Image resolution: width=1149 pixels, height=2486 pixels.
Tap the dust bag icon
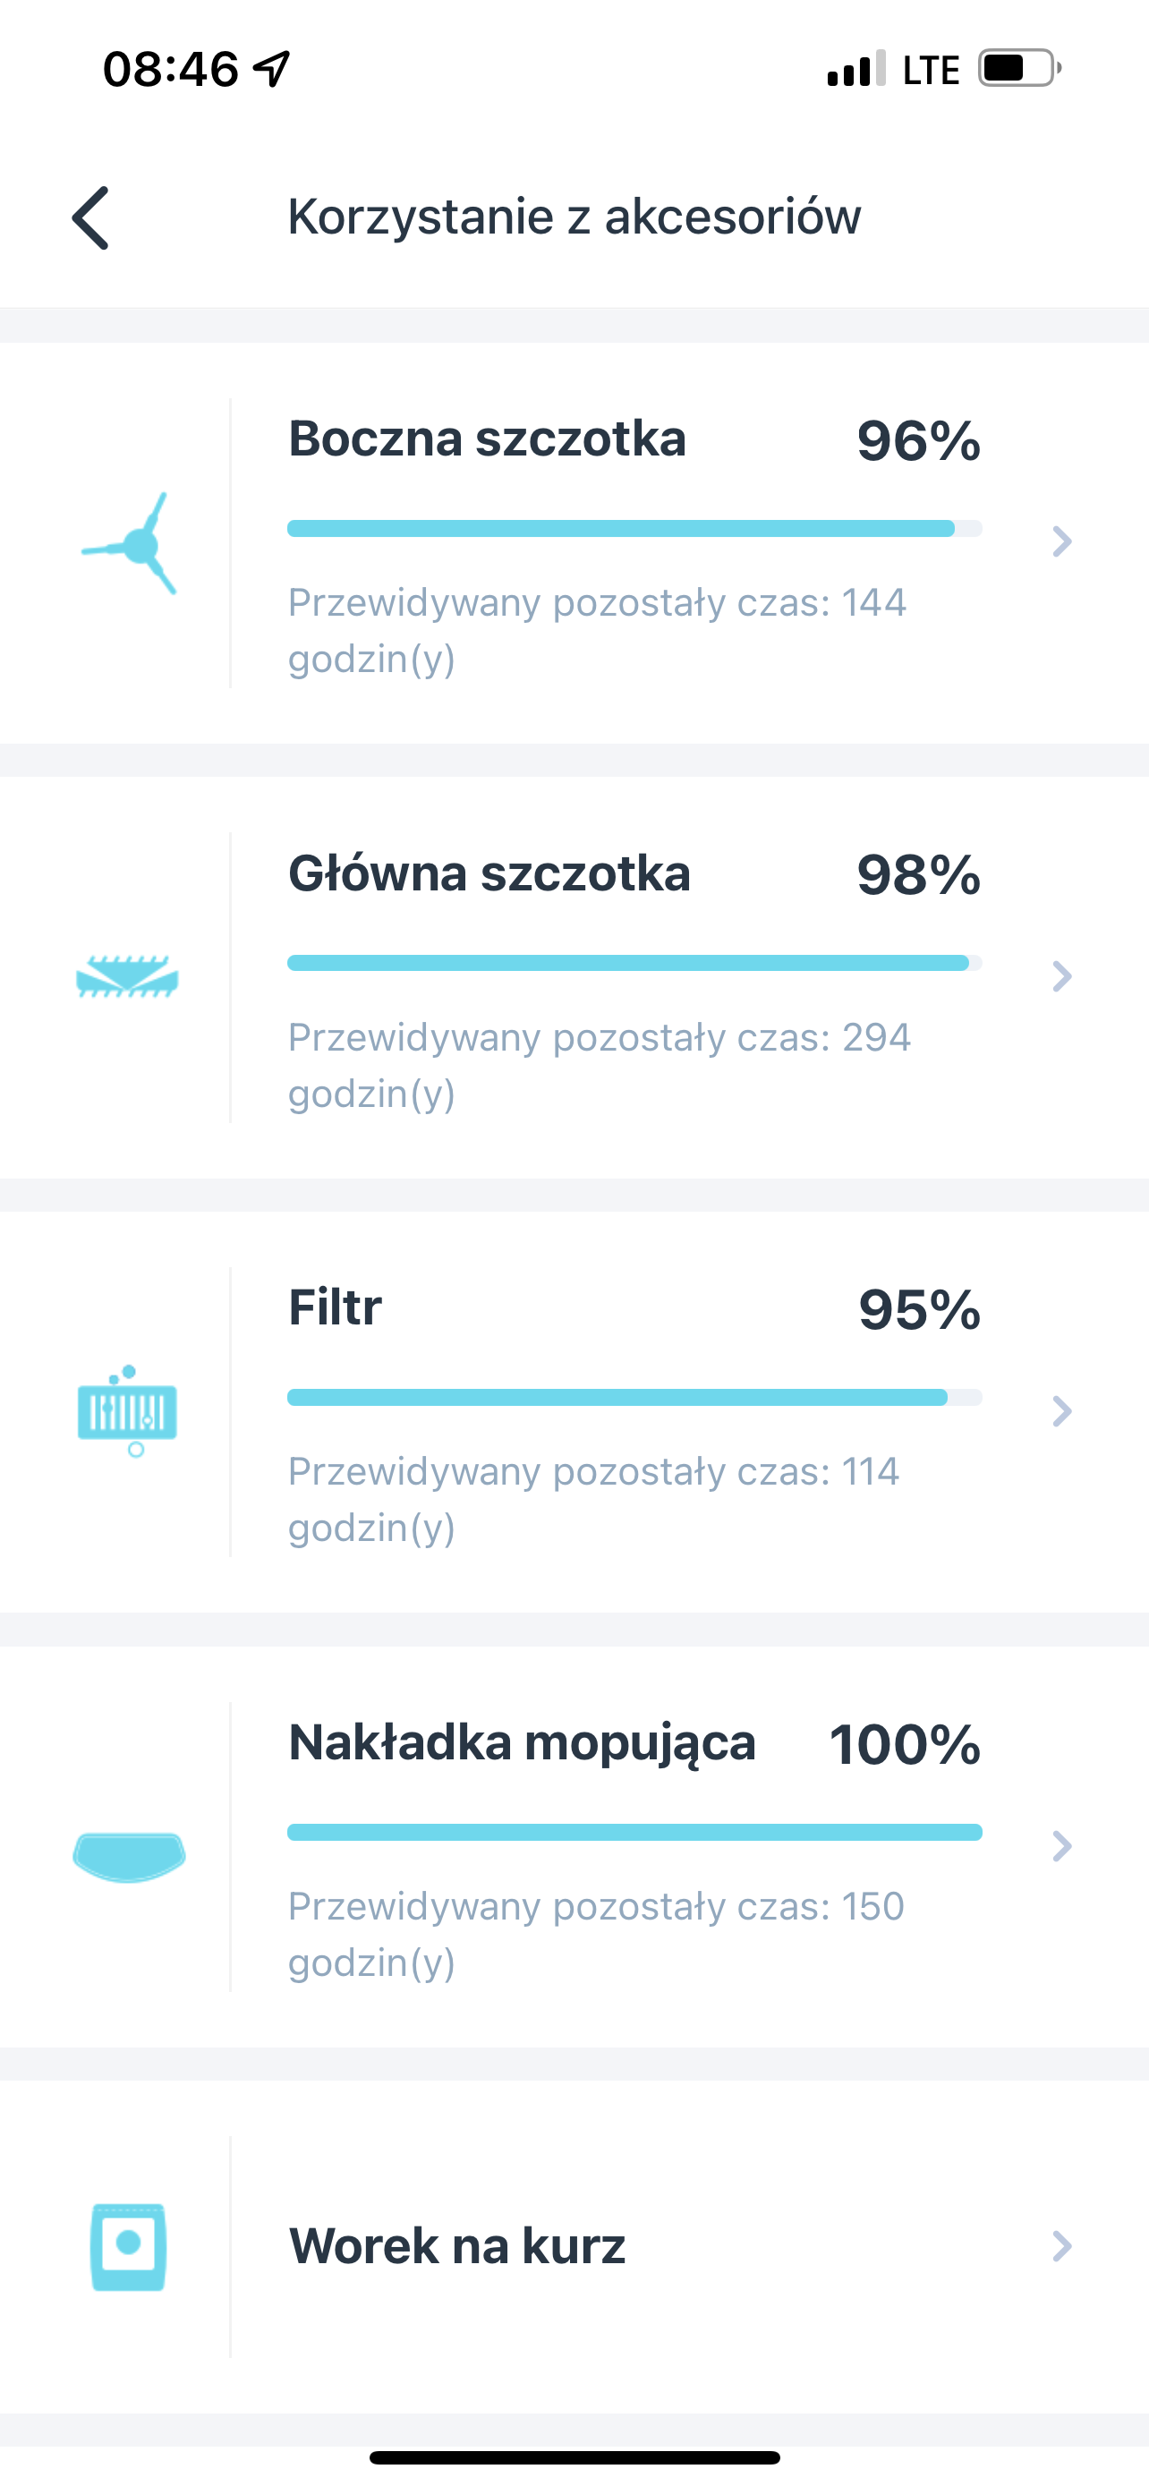pyautogui.click(x=128, y=2247)
